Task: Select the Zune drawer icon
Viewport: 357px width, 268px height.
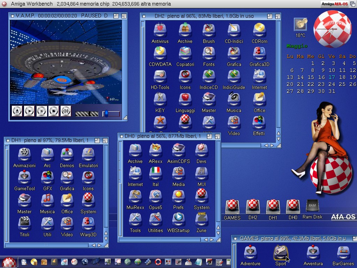Action: [x=201, y=220]
